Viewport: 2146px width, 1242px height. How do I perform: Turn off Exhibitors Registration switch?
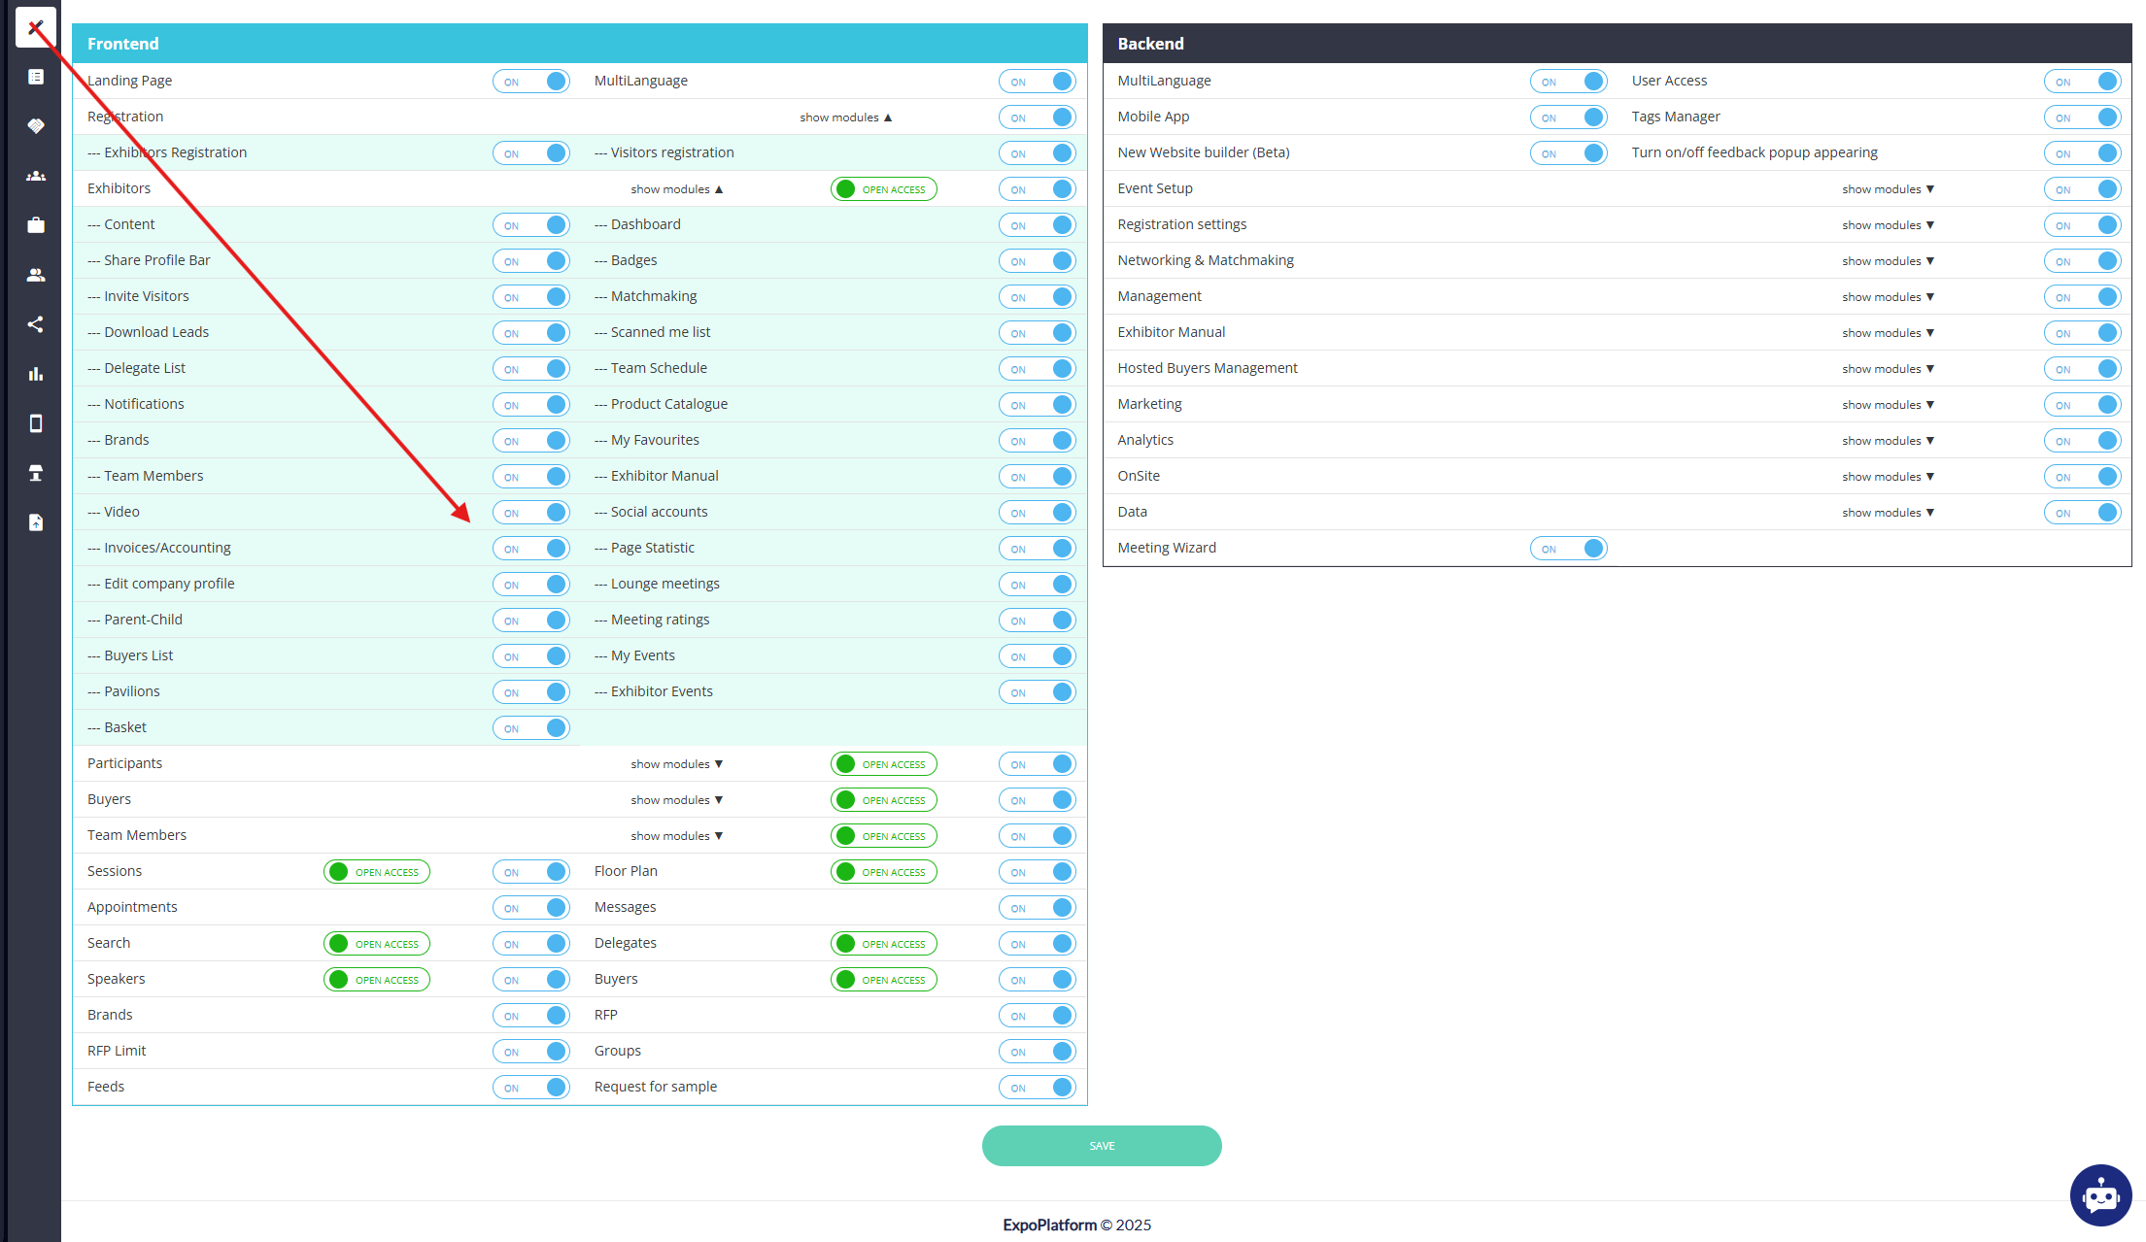530,153
